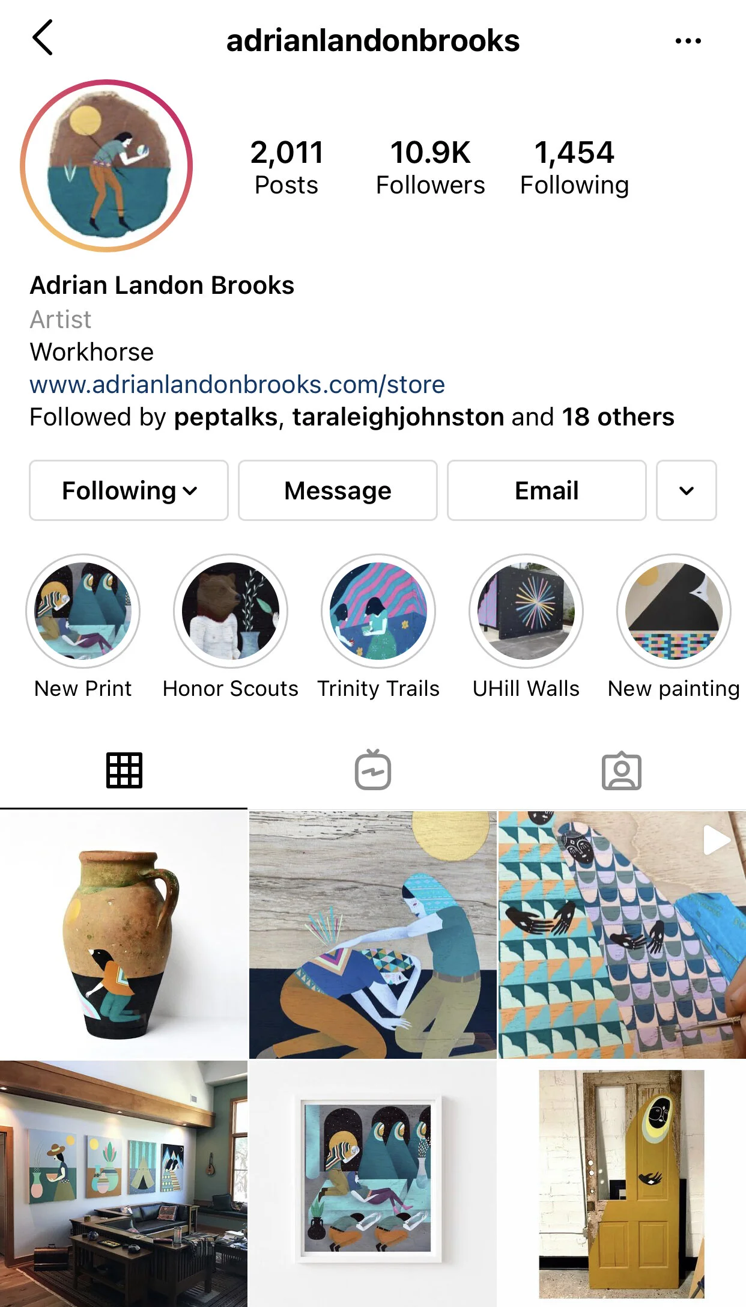Expand suggested accounts chevron button
746x1307 pixels.
687,490
